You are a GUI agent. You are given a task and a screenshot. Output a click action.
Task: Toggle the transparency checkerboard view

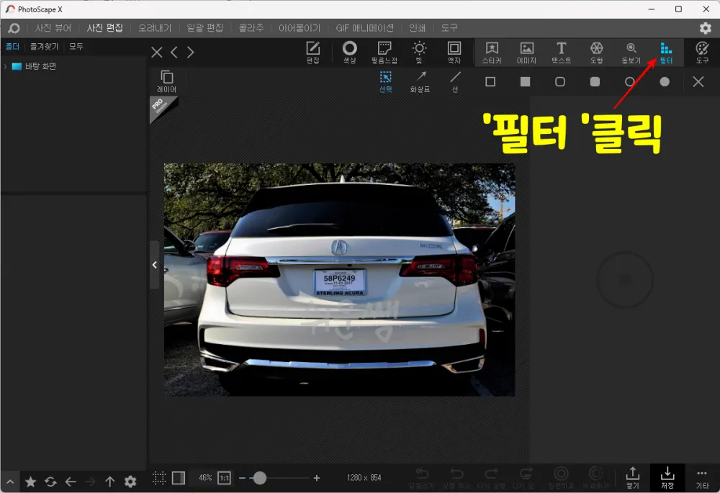(176, 477)
